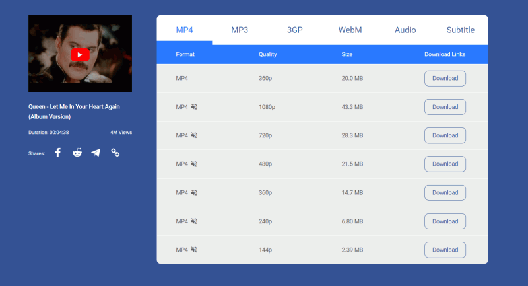Click the 6.80 MB size cell
Viewport: 528px width, 286px height.
coord(352,221)
